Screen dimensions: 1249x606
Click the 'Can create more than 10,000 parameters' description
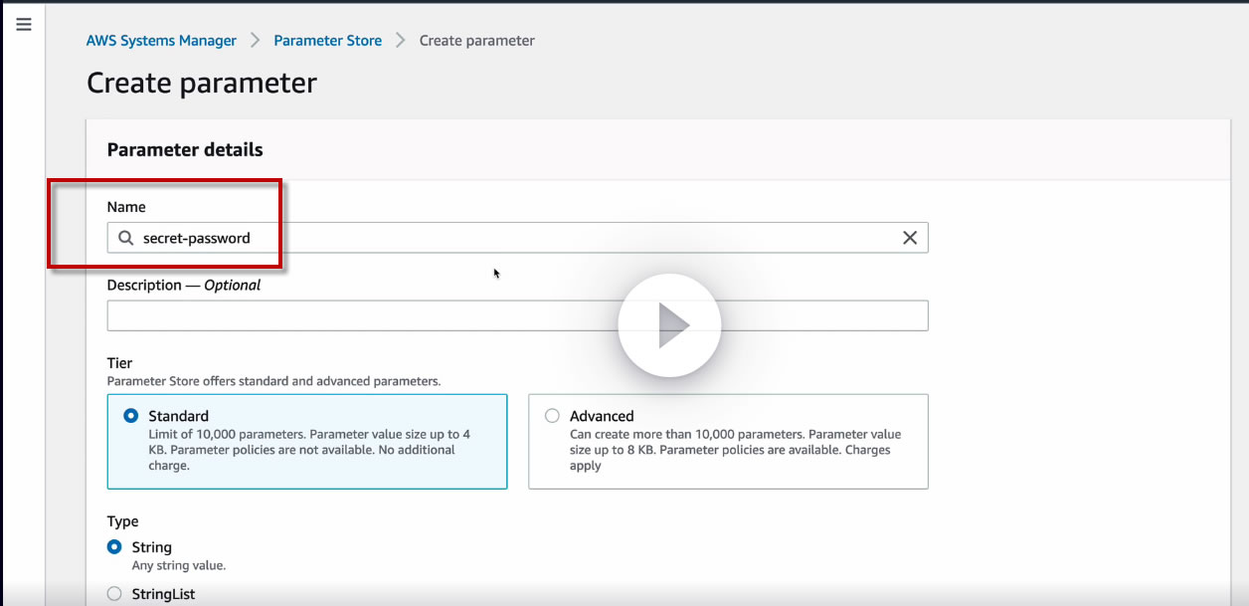point(736,450)
